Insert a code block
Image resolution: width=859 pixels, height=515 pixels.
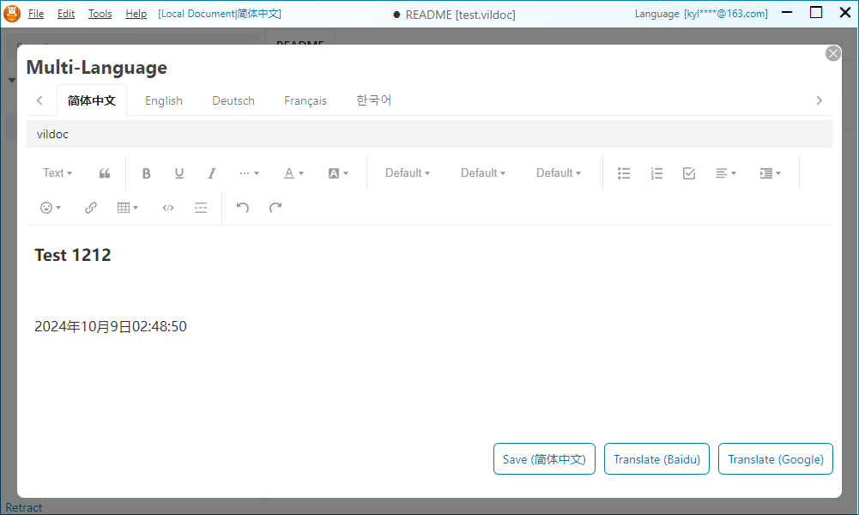(x=168, y=208)
